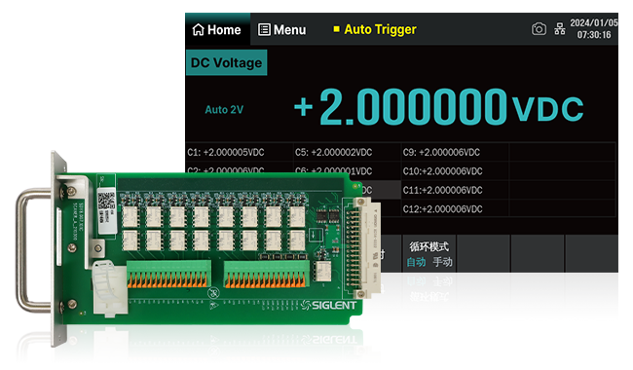Tap the camera screenshot icon
Viewport: 633px width, 370px height.
coord(539,29)
